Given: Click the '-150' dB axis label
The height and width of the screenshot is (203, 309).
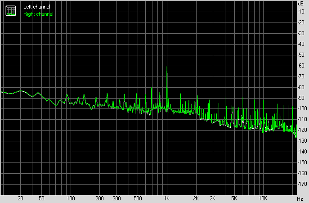Looking at the screenshot, I should pos(302,162).
